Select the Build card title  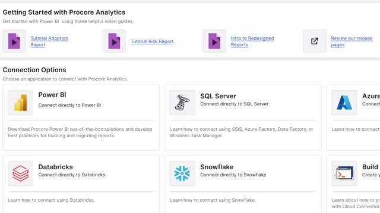pyautogui.click(x=370, y=167)
